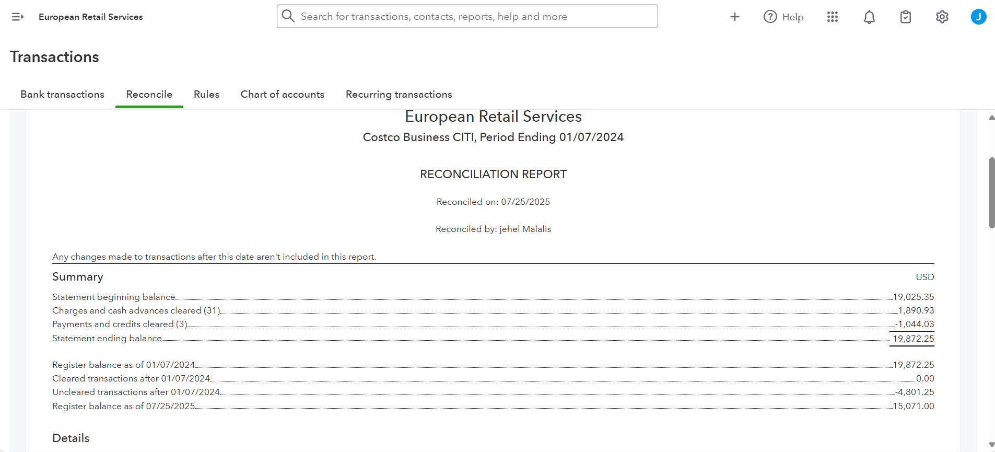Click Statement ending balance label
The width and height of the screenshot is (995, 452).
[x=107, y=338]
